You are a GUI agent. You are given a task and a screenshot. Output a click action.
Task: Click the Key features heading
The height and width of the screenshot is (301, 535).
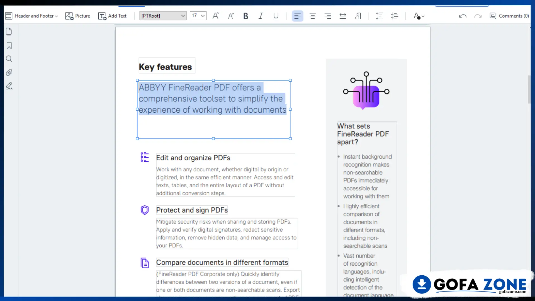coord(165,67)
